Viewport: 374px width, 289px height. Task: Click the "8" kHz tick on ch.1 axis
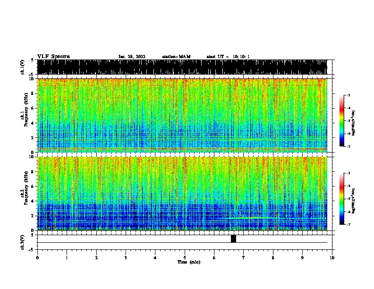[x=33, y=93]
